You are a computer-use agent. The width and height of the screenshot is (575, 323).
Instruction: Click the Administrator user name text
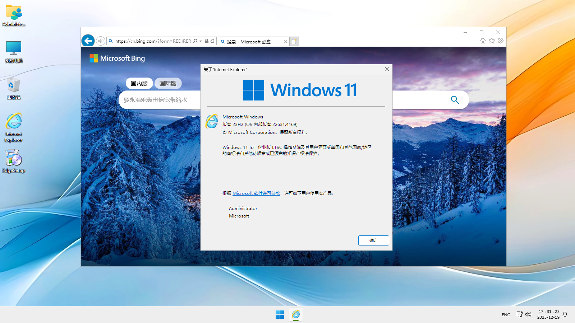243,208
